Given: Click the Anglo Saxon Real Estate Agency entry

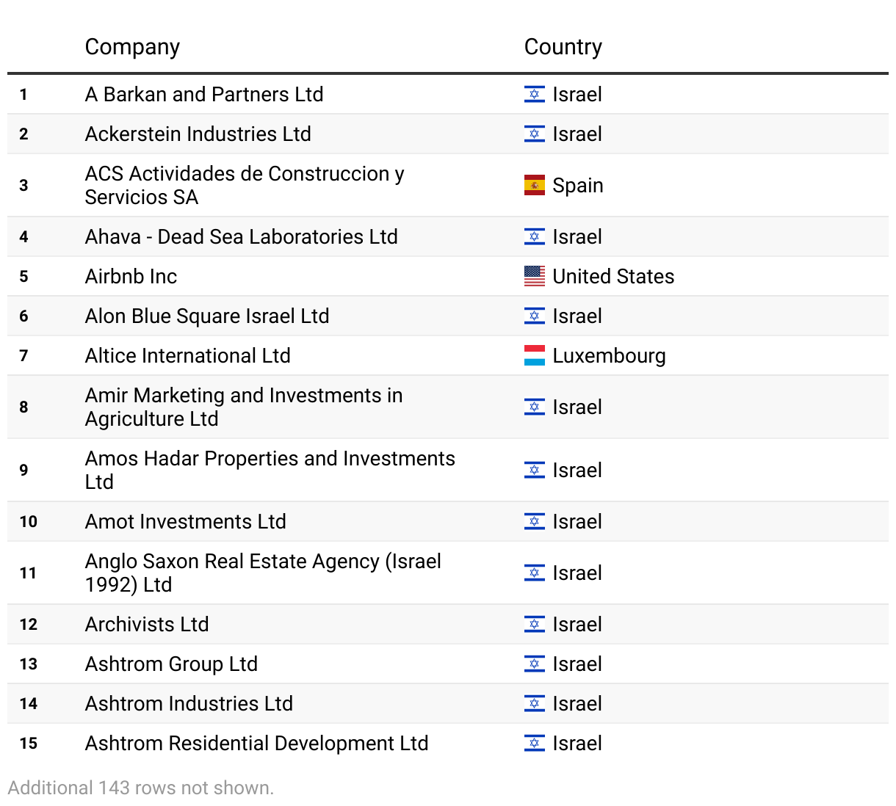Looking at the screenshot, I should pyautogui.click(x=262, y=573).
